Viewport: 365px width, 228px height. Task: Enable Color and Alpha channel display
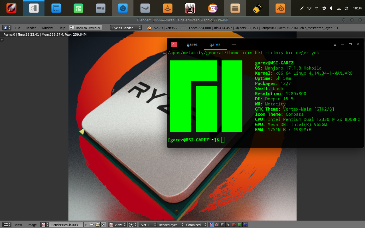pyautogui.click(x=211, y=225)
